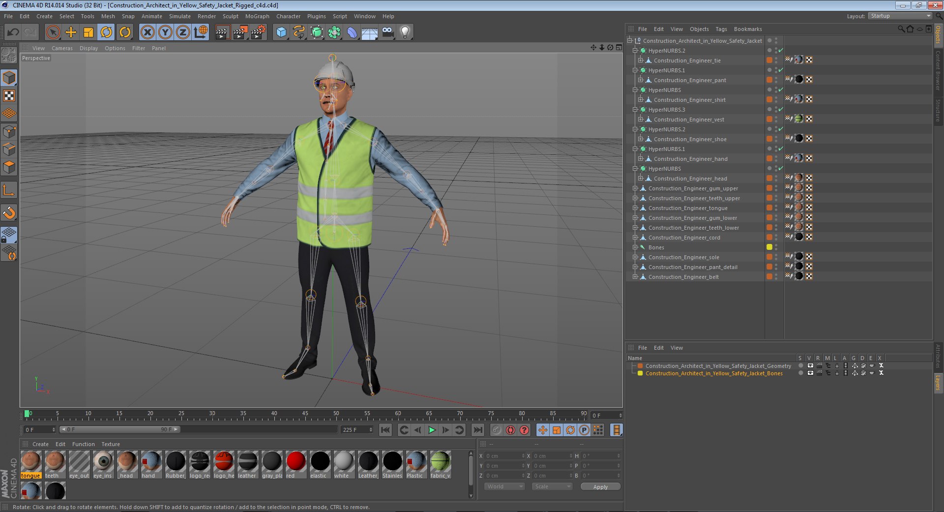Switch to Texture mode in left palette

point(9,96)
